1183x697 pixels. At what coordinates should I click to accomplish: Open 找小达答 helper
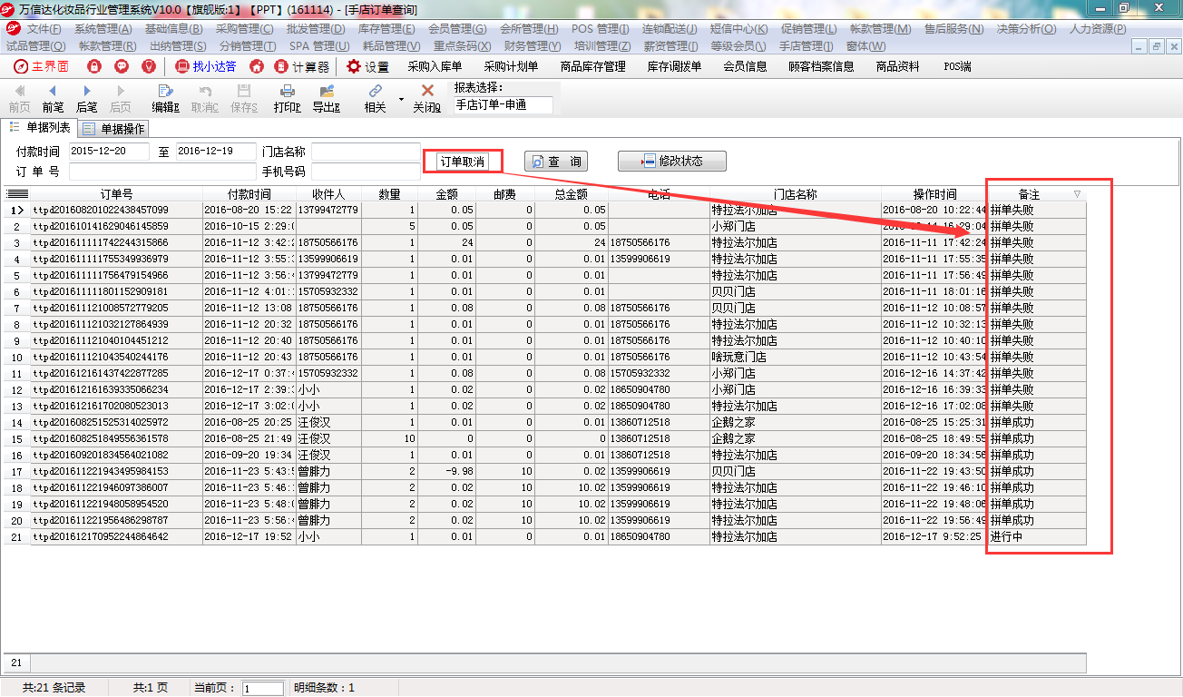(x=206, y=66)
